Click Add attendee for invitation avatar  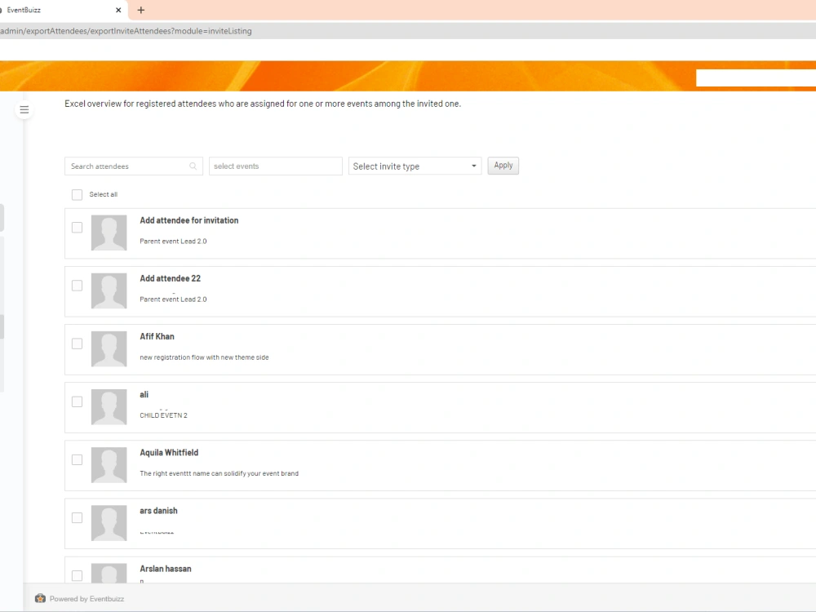coord(109,233)
